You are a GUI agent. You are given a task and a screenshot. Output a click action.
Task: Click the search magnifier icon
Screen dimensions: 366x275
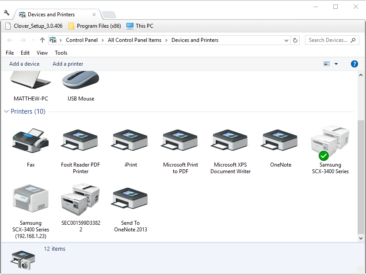(x=353, y=40)
